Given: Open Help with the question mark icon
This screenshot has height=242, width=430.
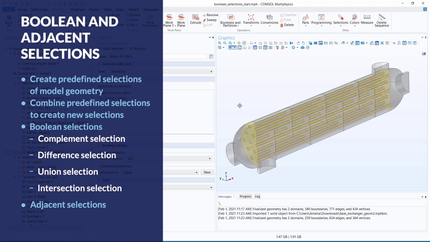Looking at the screenshot, I should [425, 9].
